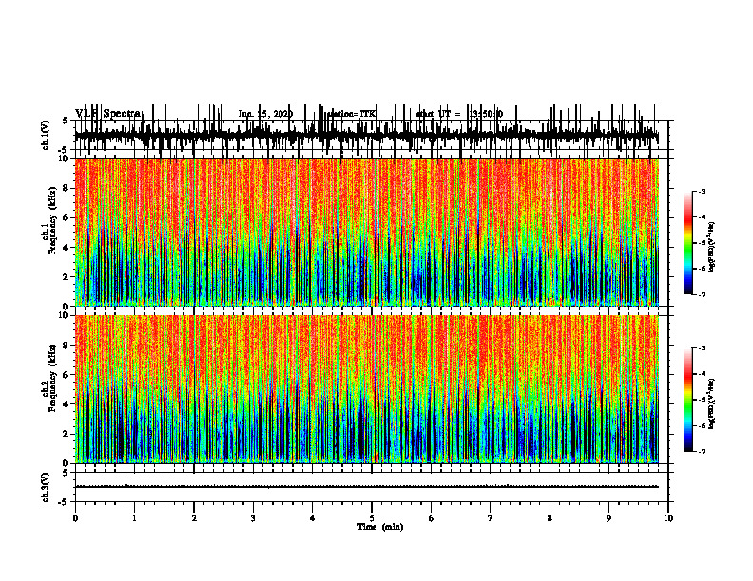The image size is (753, 581).
Task: Click the '-3' label on ch.2 color bar
Action: coord(702,348)
